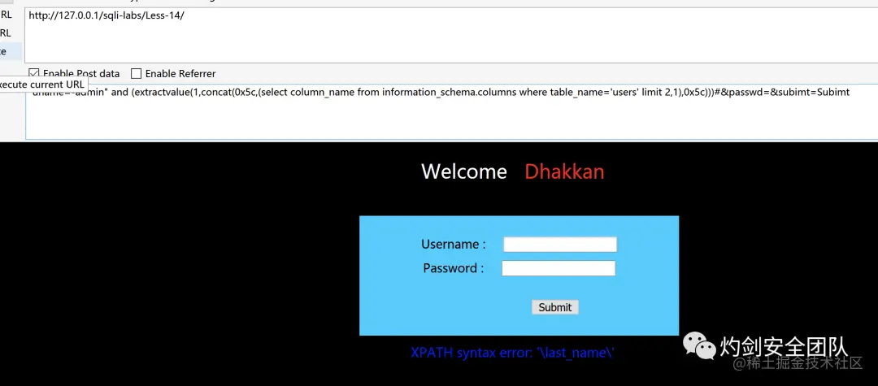878x386 pixels.
Task: Click the Username label text
Action: click(453, 245)
